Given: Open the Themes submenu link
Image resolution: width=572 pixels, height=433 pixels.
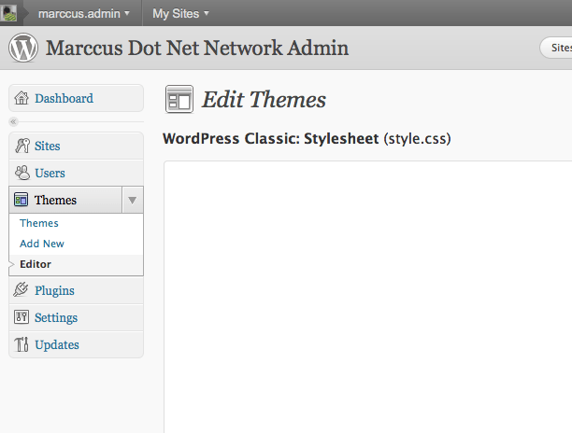Looking at the screenshot, I should (39, 223).
